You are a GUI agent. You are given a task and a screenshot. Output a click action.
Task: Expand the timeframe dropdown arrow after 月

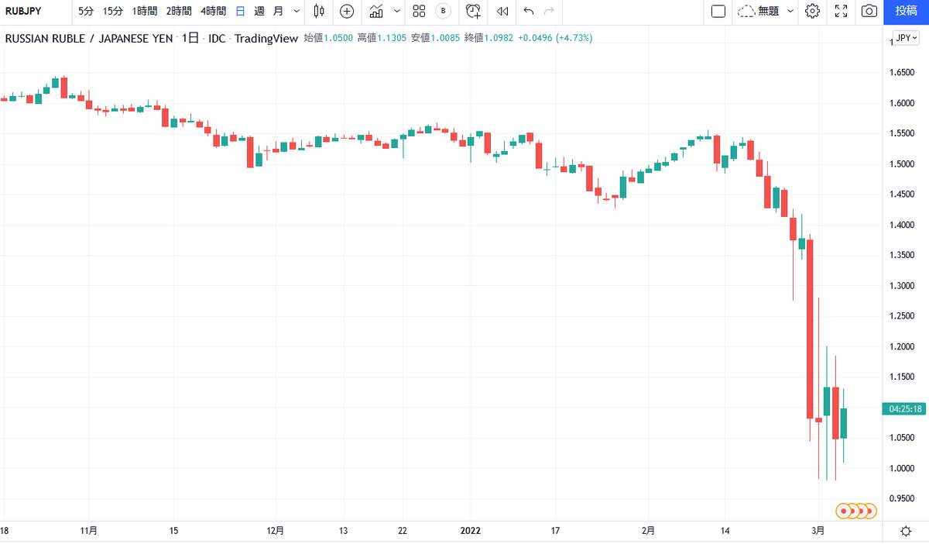pyautogui.click(x=297, y=11)
